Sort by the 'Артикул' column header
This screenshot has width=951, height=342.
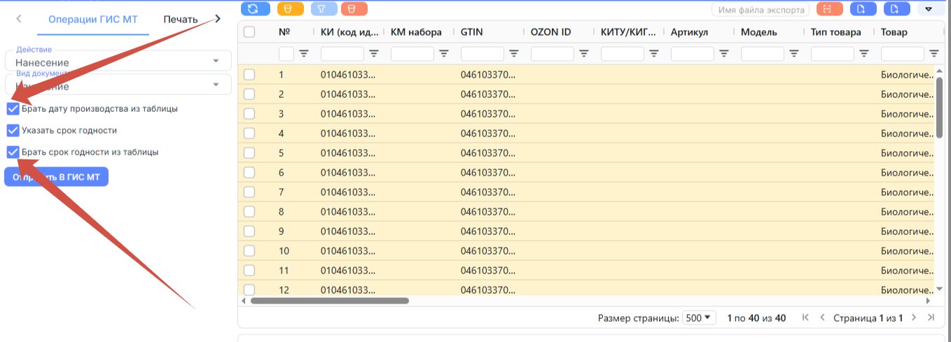[x=690, y=32]
